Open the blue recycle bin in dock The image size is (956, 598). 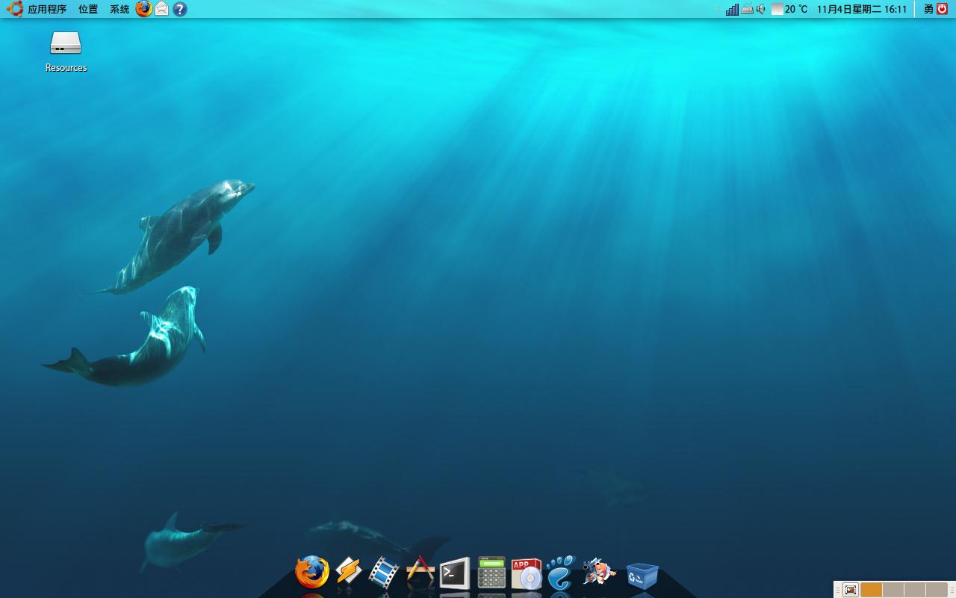pos(642,576)
